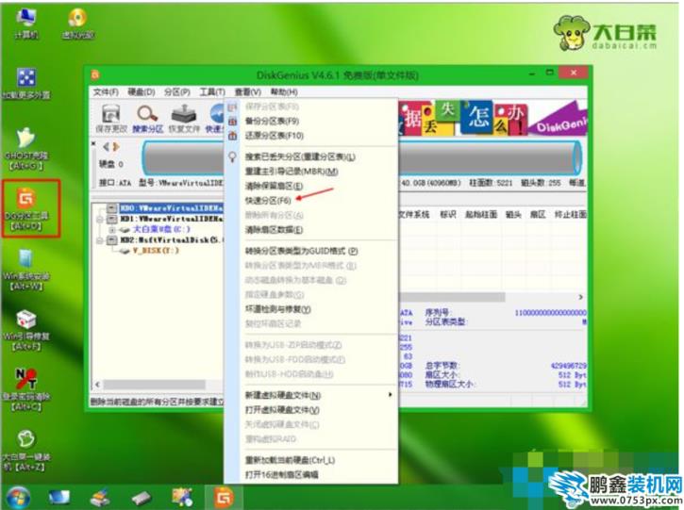Image resolution: width=684 pixels, height=510 pixels.
Task: Click tree panel horizontal scrollbar
Action: pos(154,385)
